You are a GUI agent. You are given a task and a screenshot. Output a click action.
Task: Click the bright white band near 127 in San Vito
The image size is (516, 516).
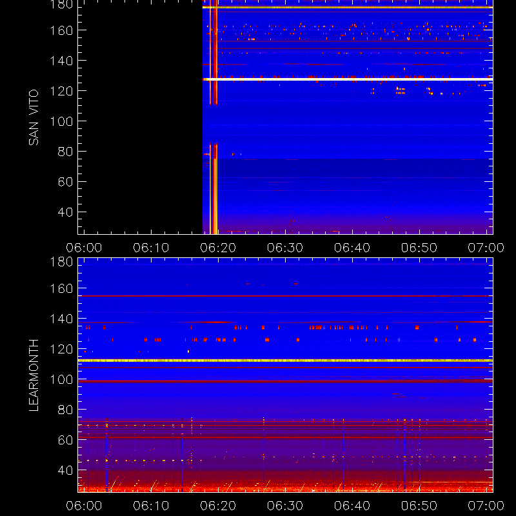348,79
